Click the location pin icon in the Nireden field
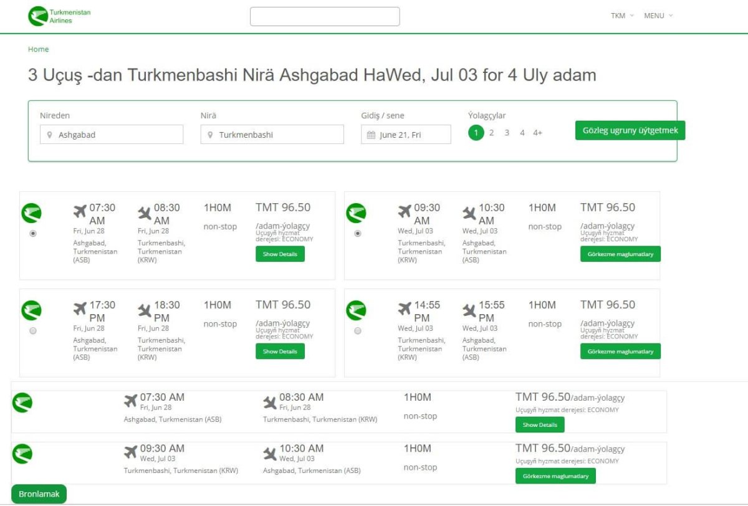The image size is (748, 506). tap(51, 134)
